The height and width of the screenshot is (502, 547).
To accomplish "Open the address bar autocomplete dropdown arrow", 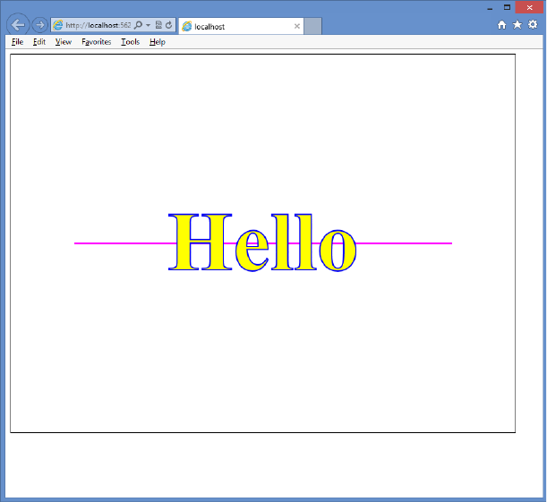I will [148, 25].
